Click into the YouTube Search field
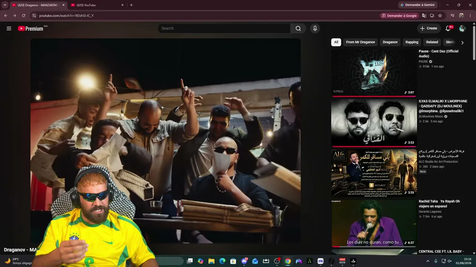This screenshot has width=476, height=267. tap(224, 29)
